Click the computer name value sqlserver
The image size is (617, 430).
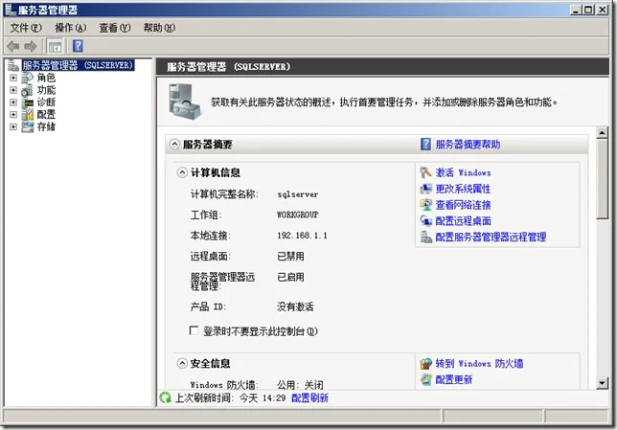297,194
